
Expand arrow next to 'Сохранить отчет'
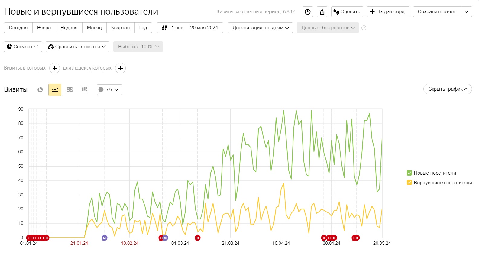click(466, 12)
